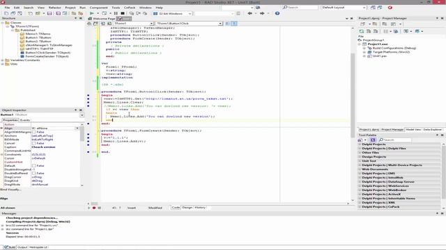Select the Unit Test palette category
Screen dimensions: 446x250
tap(369, 161)
